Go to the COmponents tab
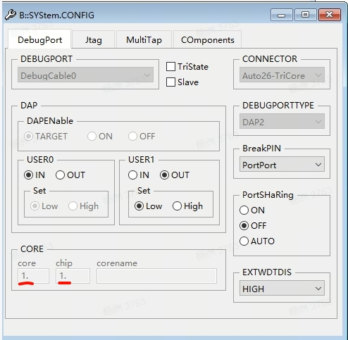The image size is (348, 340). 208,39
